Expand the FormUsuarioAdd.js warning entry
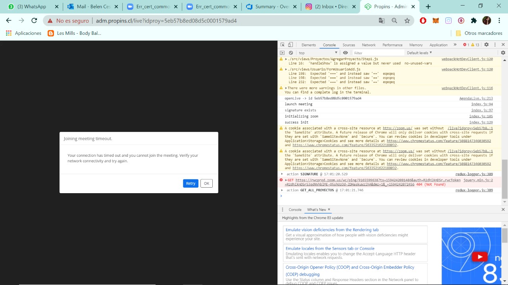This screenshot has height=285, width=508. 286,69
